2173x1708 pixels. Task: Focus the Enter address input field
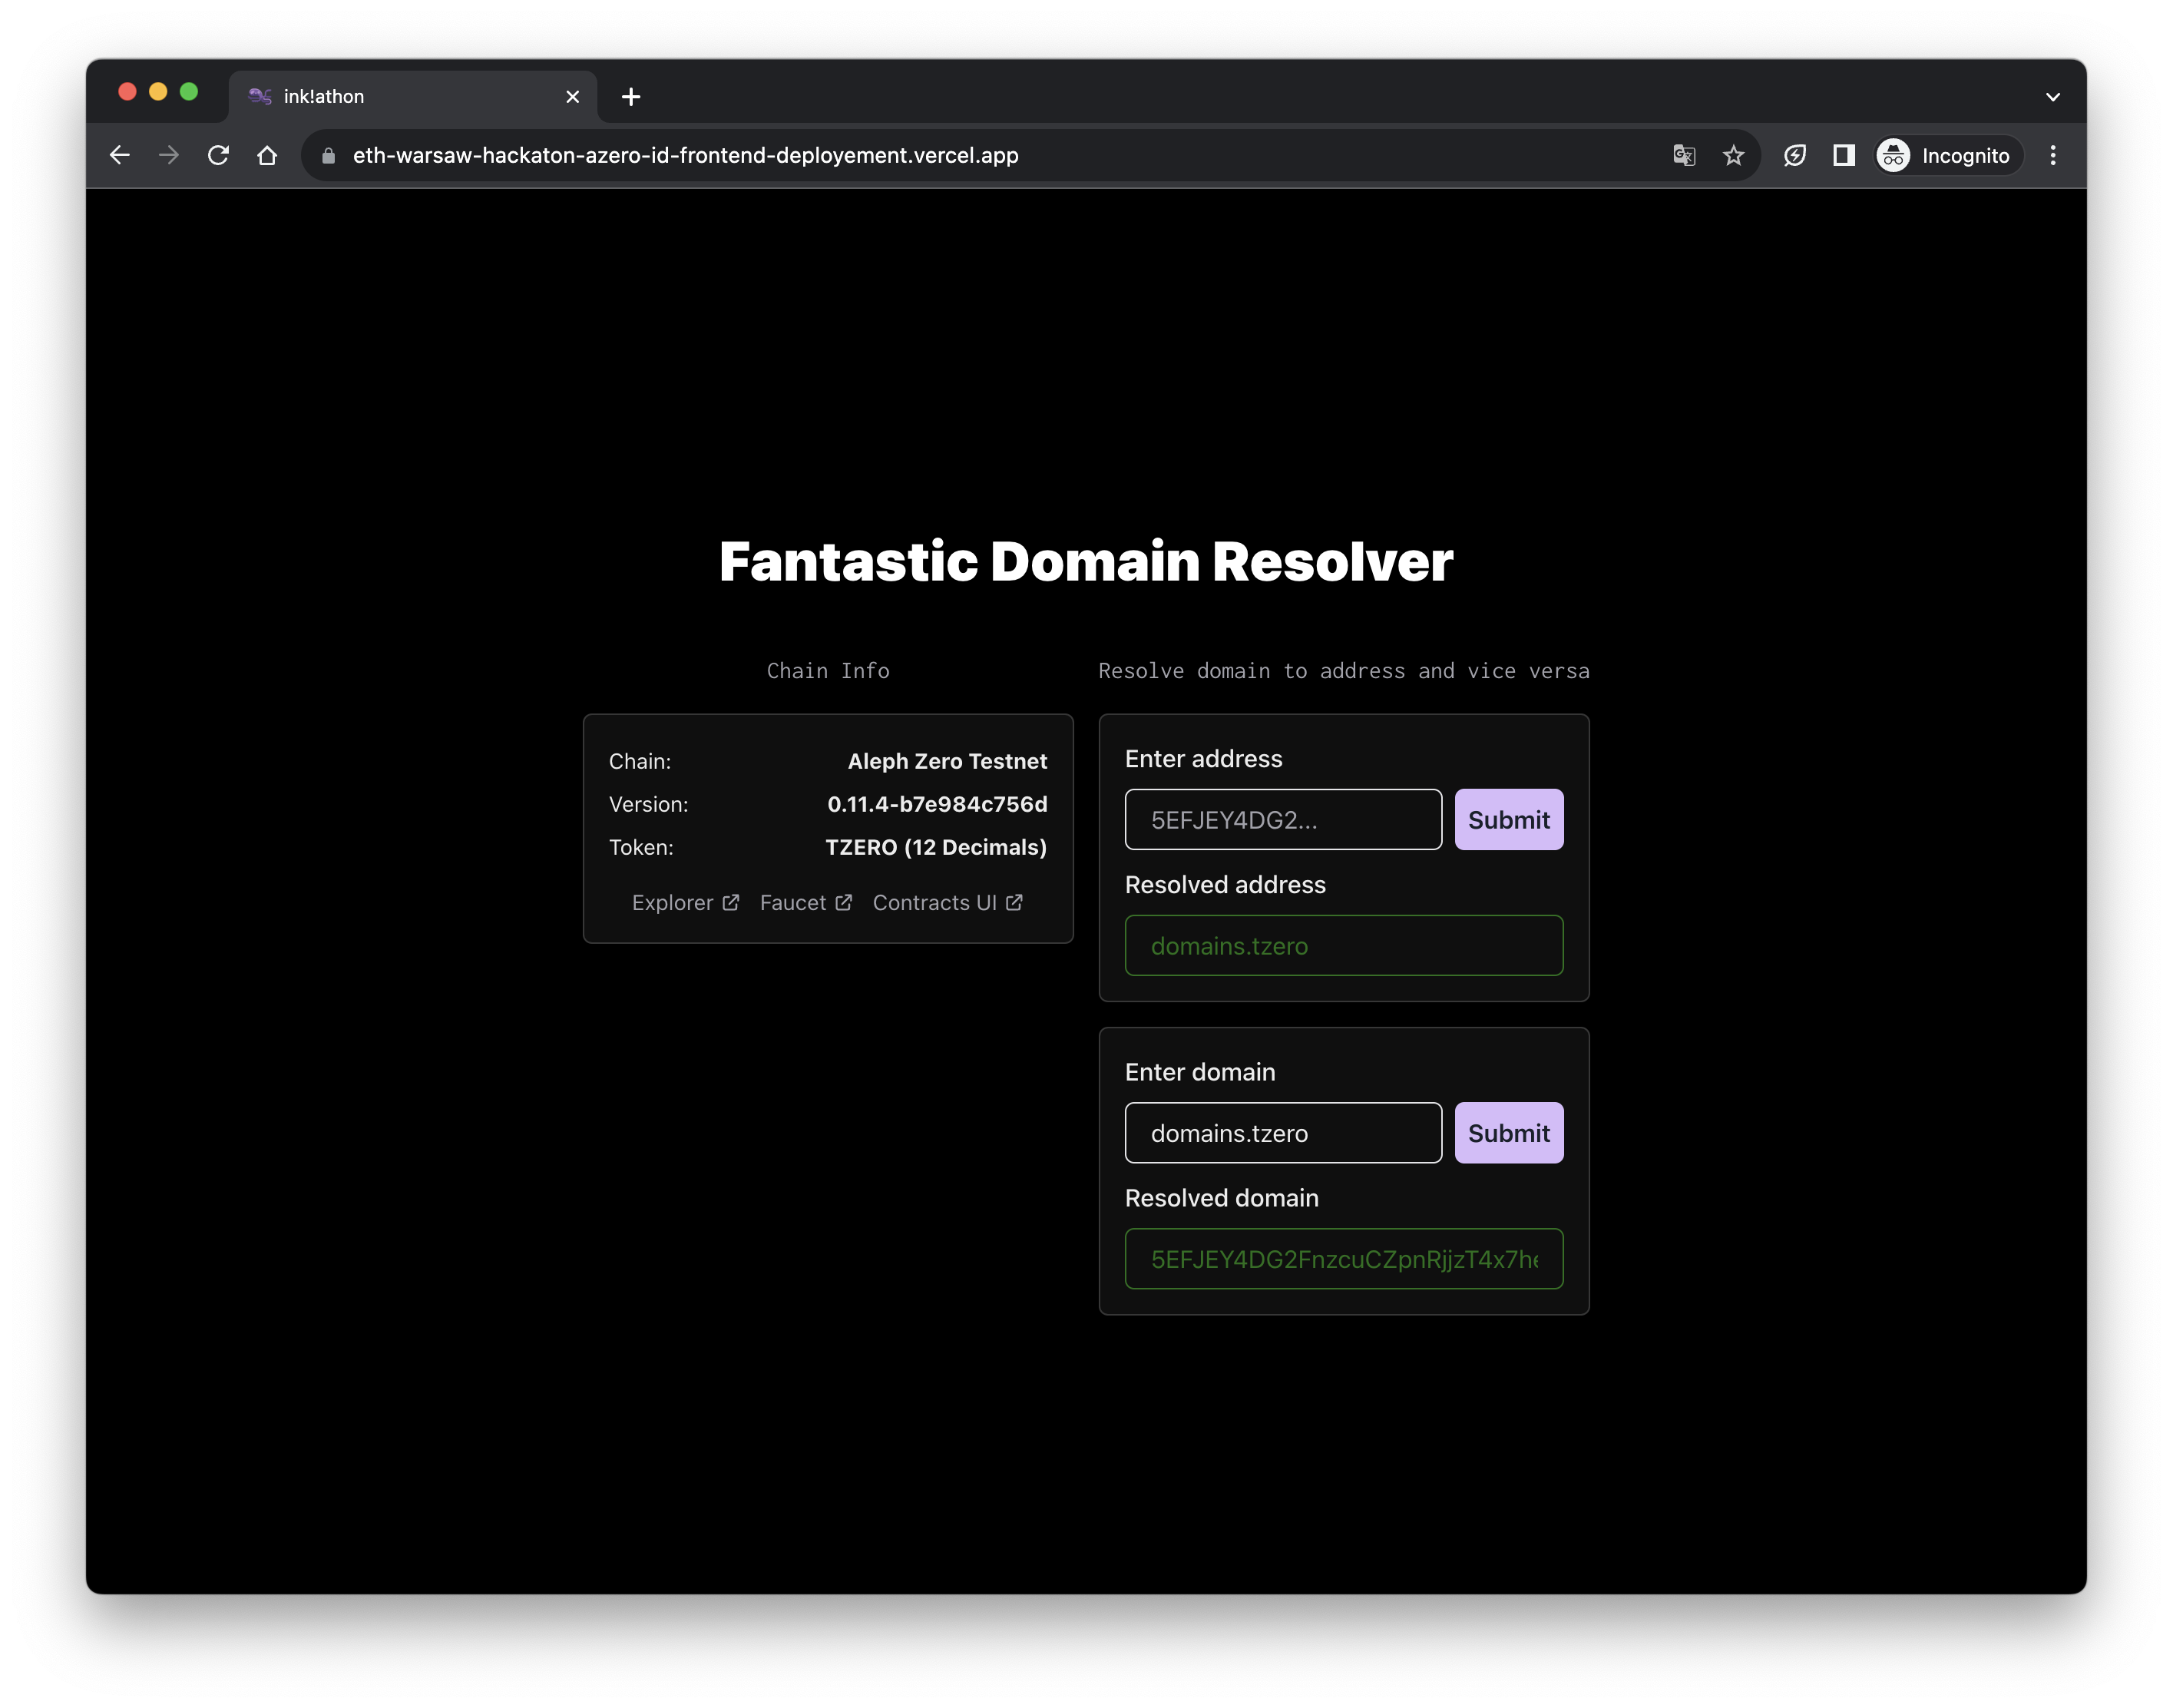click(x=1282, y=820)
